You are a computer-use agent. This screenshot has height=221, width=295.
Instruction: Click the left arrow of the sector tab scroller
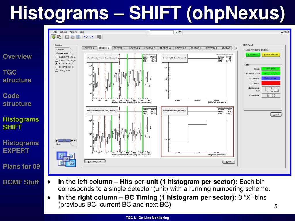233,48
